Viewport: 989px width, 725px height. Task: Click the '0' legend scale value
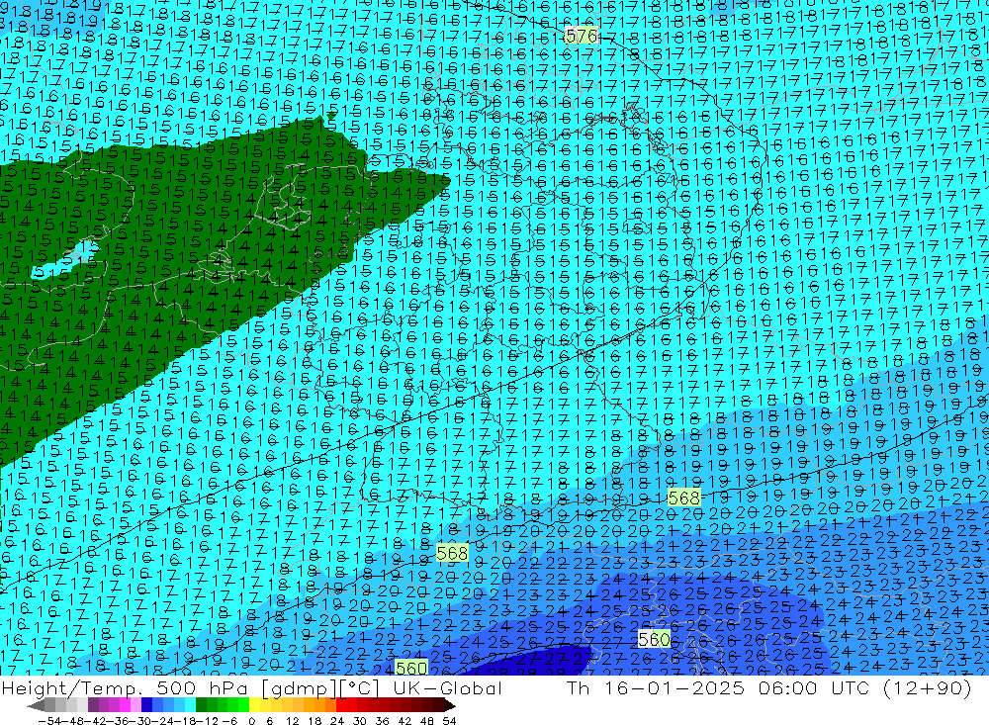click(x=251, y=721)
